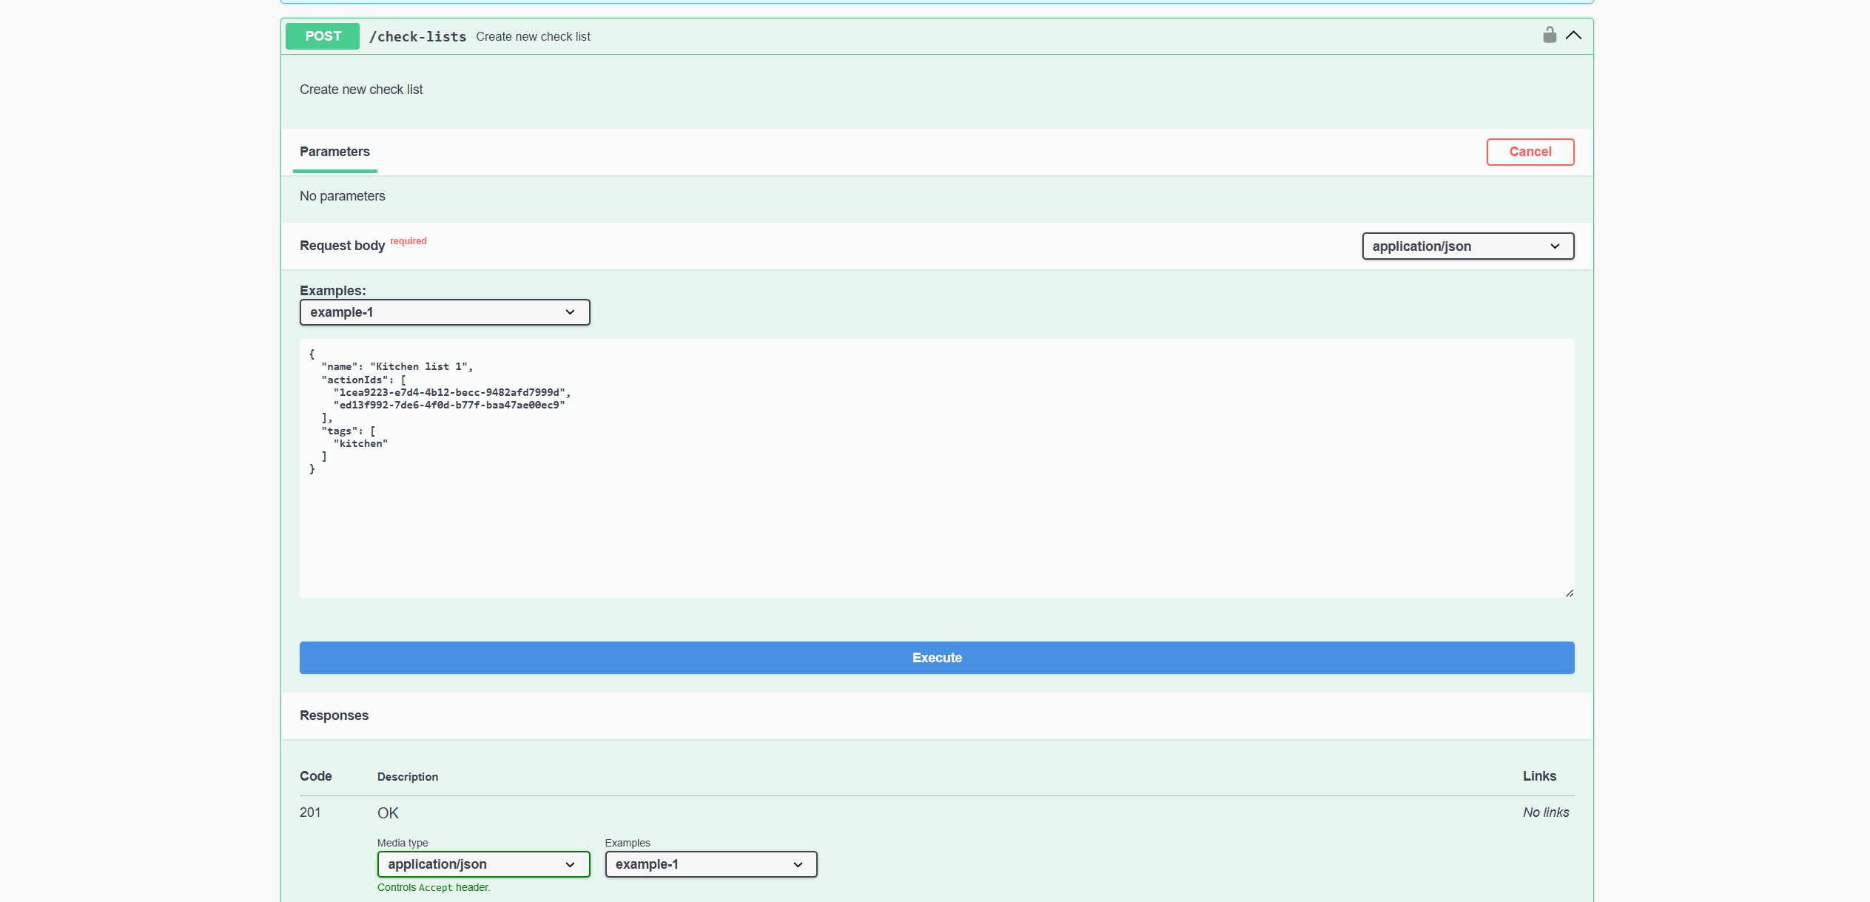Select the Parameters tab

coord(334,152)
